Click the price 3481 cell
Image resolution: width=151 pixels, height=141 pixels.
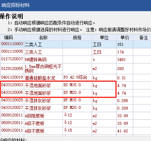(x=125, y=60)
